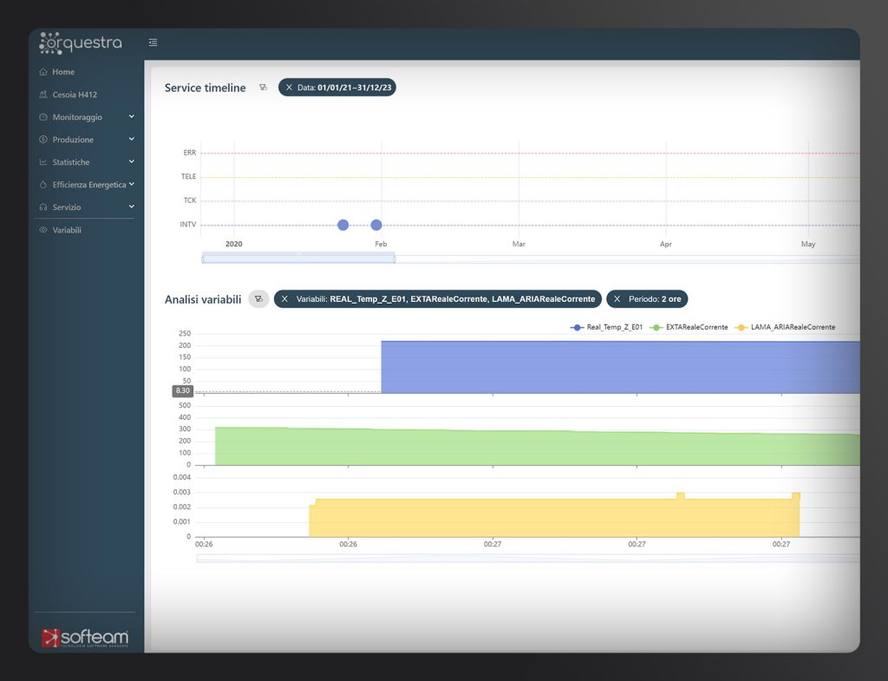Select the Monitoraggio icon
Viewport: 888px width, 681px height.
[x=45, y=116]
